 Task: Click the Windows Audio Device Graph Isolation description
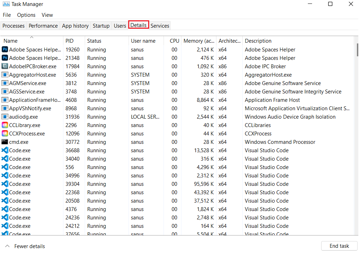pos(290,117)
